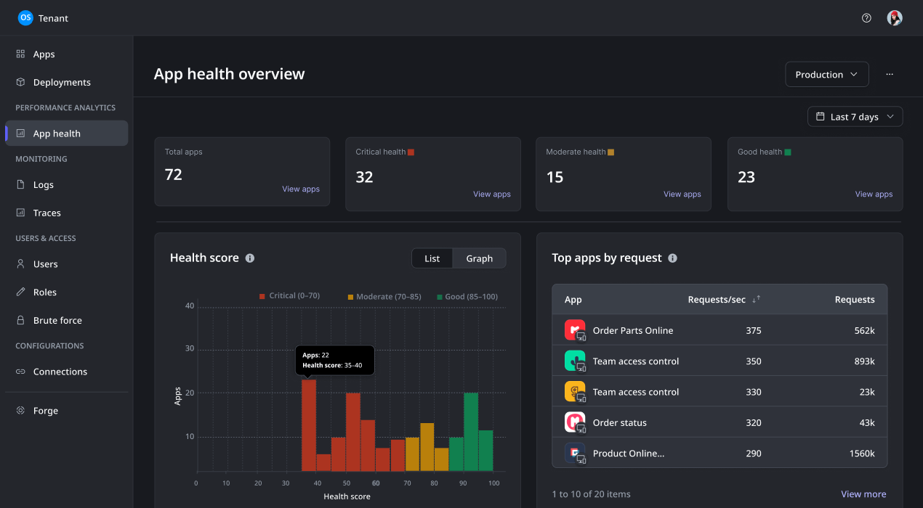
Task: Click the tallest green bar near 90–95
Action: pos(471,432)
